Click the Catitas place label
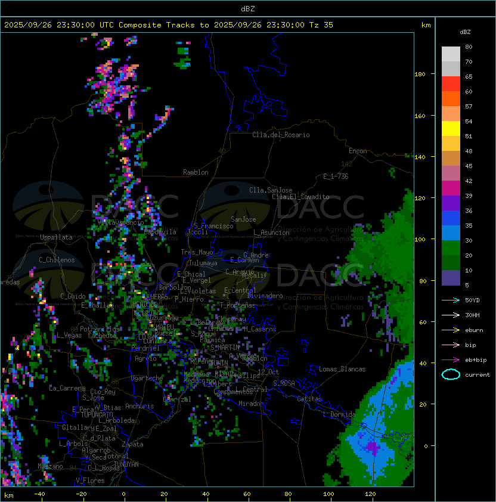Screen dimensions: 496x502 click(309, 399)
